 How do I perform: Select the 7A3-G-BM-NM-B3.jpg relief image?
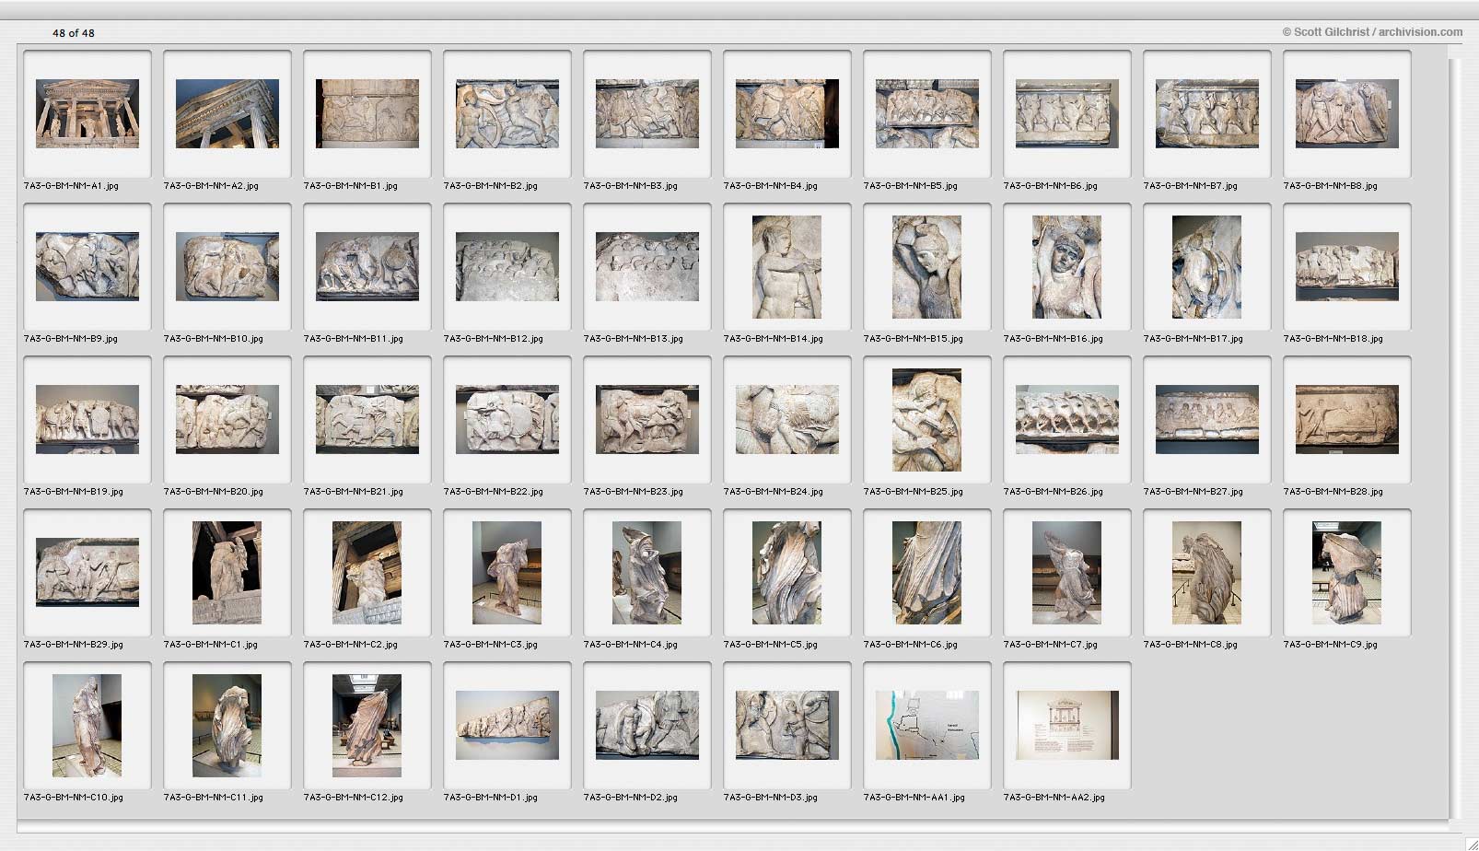[647, 113]
